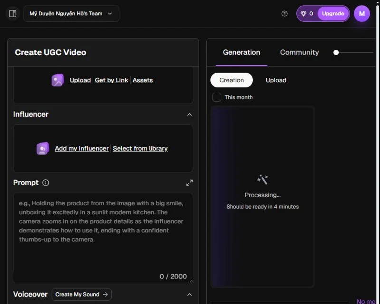
Task: Click the Get by Link option
Action: point(112,80)
